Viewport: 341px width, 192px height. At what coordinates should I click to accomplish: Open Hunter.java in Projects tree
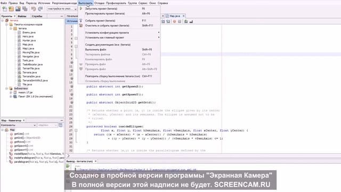pyautogui.click(x=29, y=41)
